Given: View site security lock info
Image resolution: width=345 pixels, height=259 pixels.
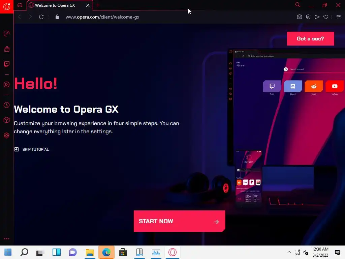Looking at the screenshot, I should (57, 17).
